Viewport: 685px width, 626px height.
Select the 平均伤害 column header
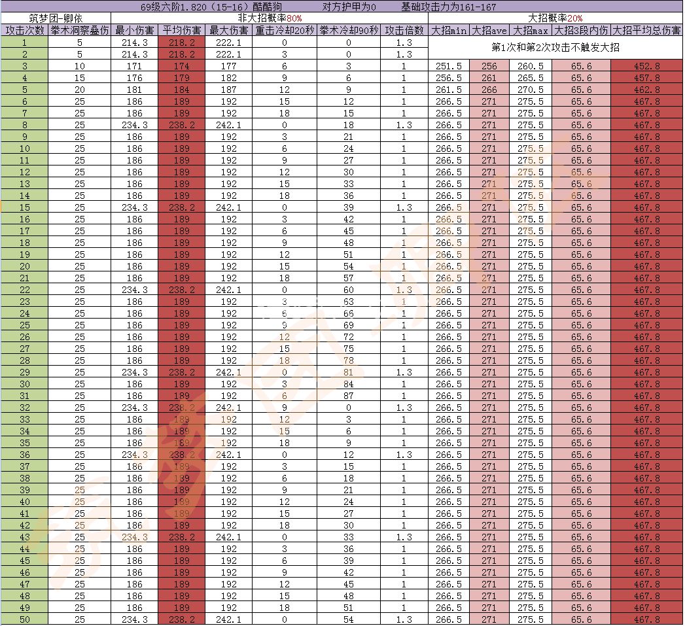click(181, 31)
